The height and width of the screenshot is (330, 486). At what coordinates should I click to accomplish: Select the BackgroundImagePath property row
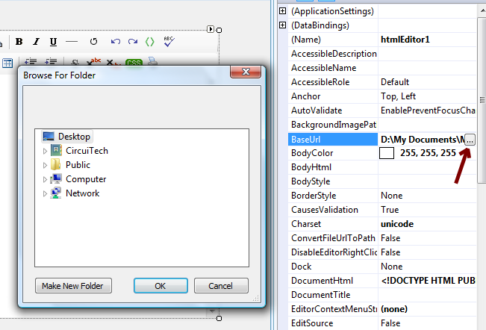point(382,125)
